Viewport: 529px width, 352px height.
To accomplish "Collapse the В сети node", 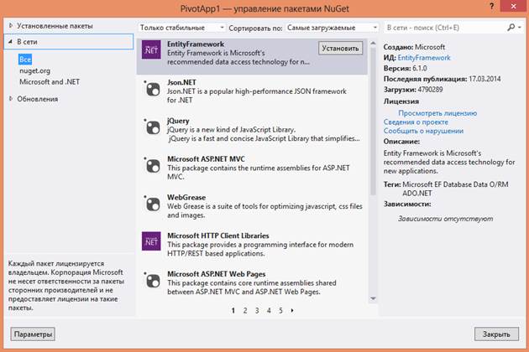I will pos(10,42).
